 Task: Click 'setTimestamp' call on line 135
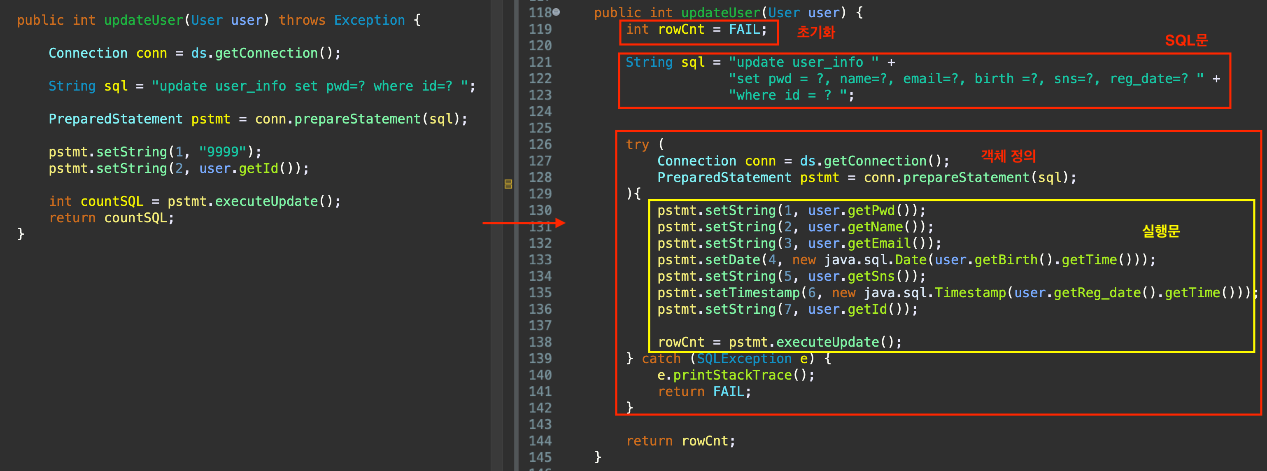pos(752,293)
